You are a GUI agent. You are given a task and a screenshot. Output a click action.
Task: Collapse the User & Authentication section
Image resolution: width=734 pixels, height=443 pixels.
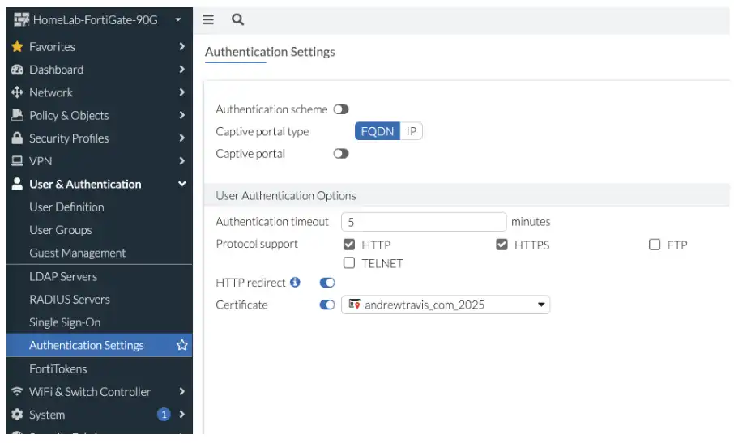[x=181, y=185]
